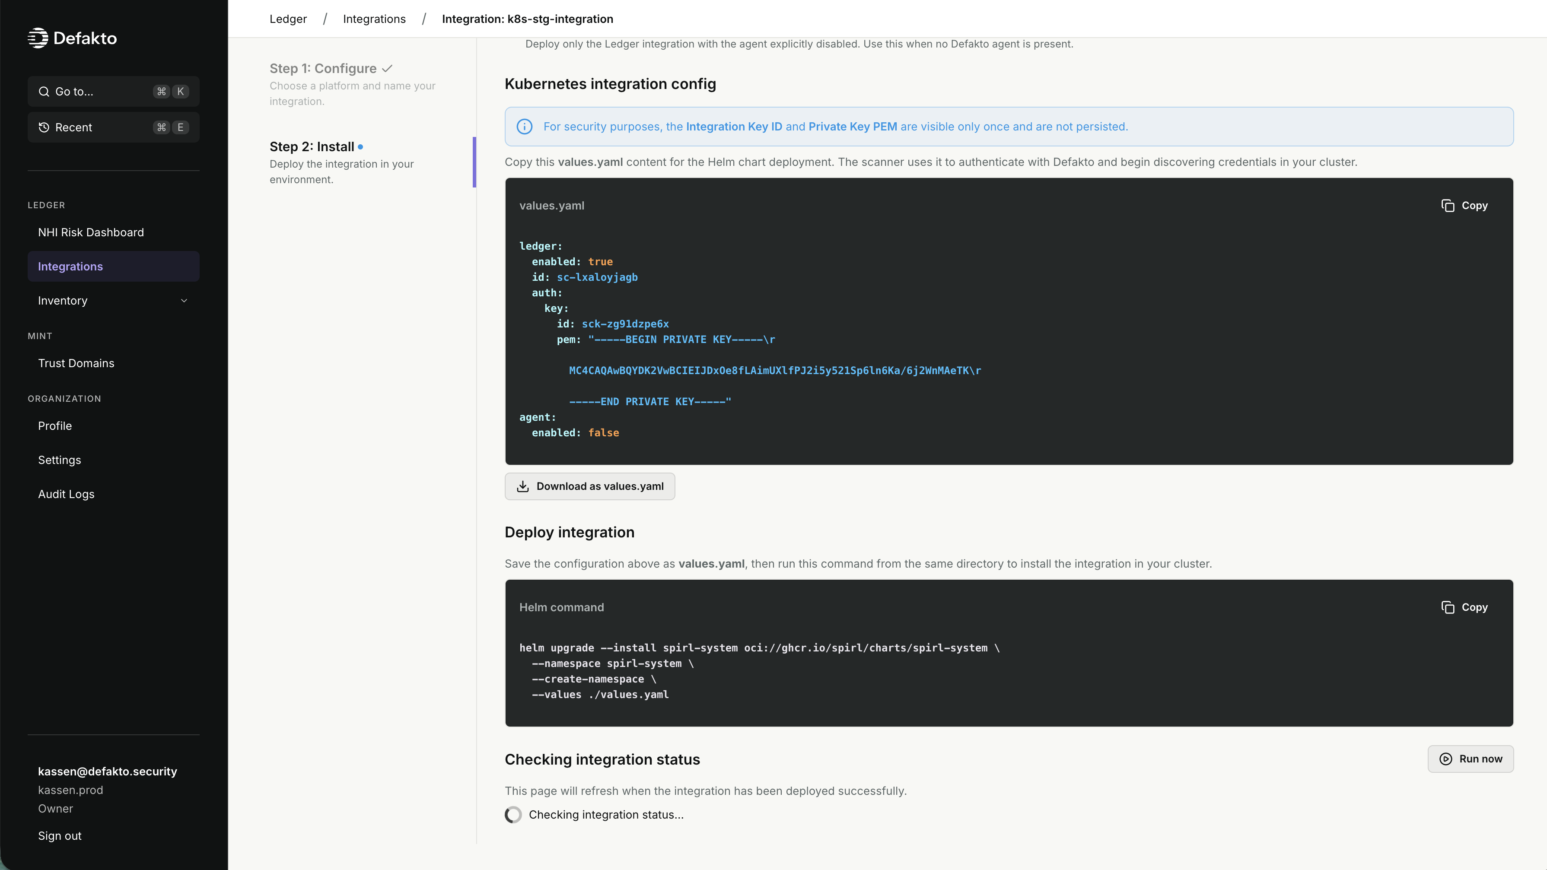1547x870 pixels.
Task: Click kassen@defakto.security account email
Action: 108,772
